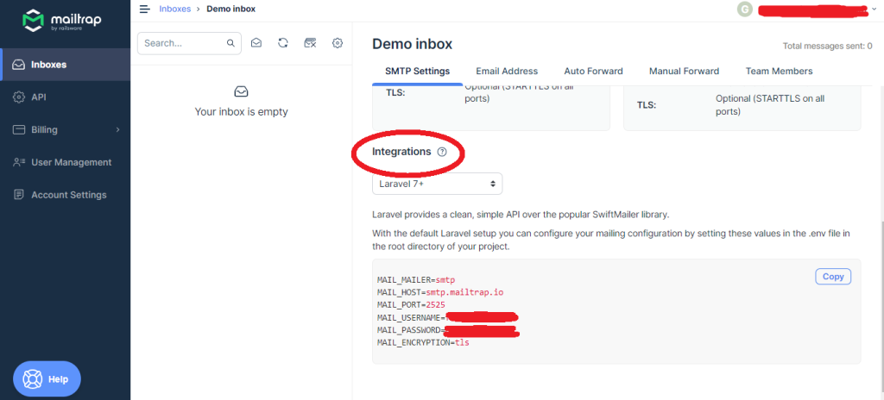Click the Inboxes sidebar icon

tap(19, 65)
